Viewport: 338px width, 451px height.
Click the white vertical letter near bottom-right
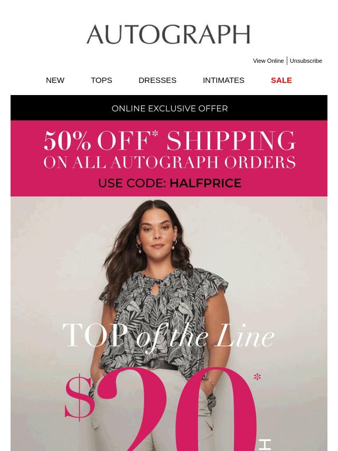(x=265, y=445)
